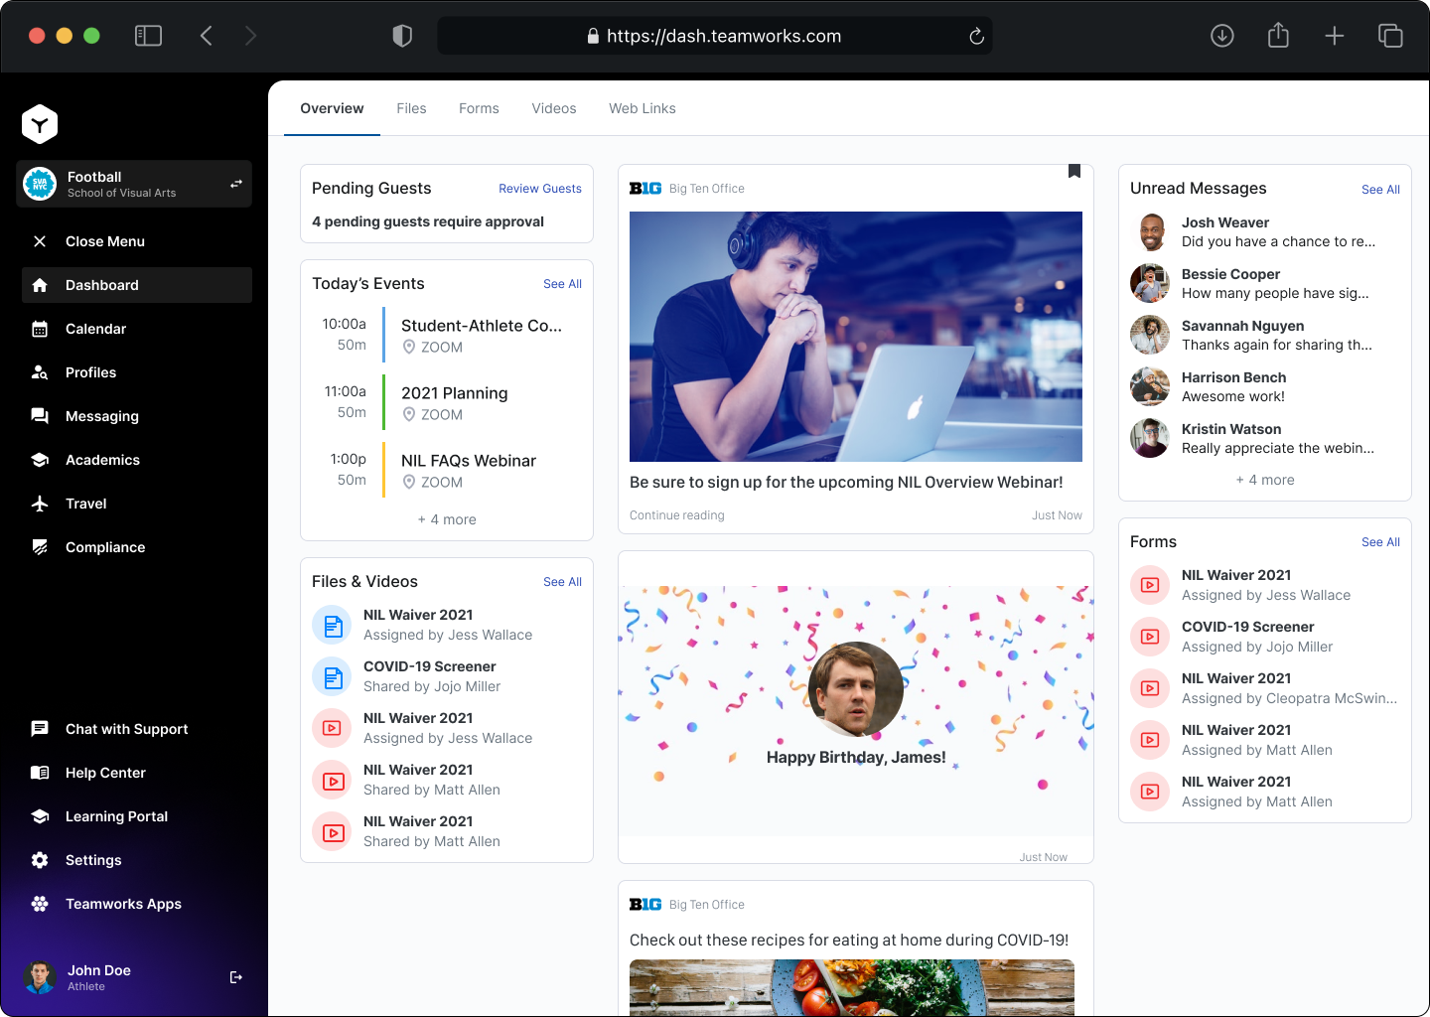Click James's birthday profile photo
1430x1017 pixels.
click(855, 688)
